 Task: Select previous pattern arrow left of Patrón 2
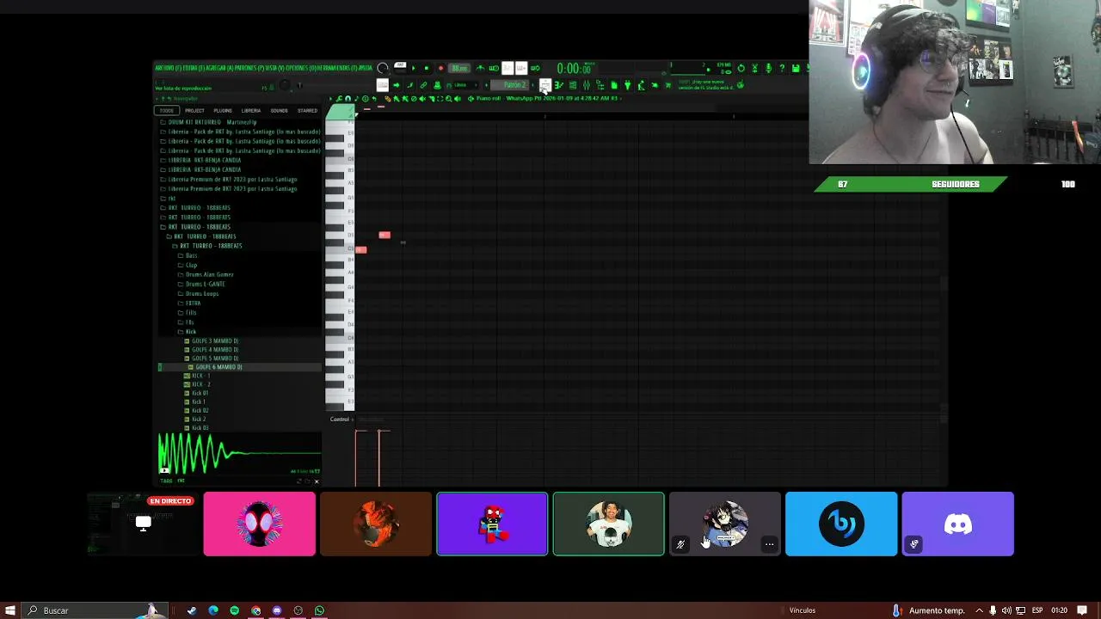[x=486, y=84]
